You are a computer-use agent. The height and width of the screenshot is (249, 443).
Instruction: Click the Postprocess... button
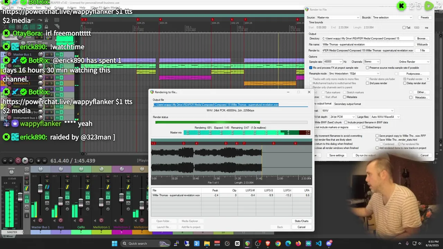point(414,74)
